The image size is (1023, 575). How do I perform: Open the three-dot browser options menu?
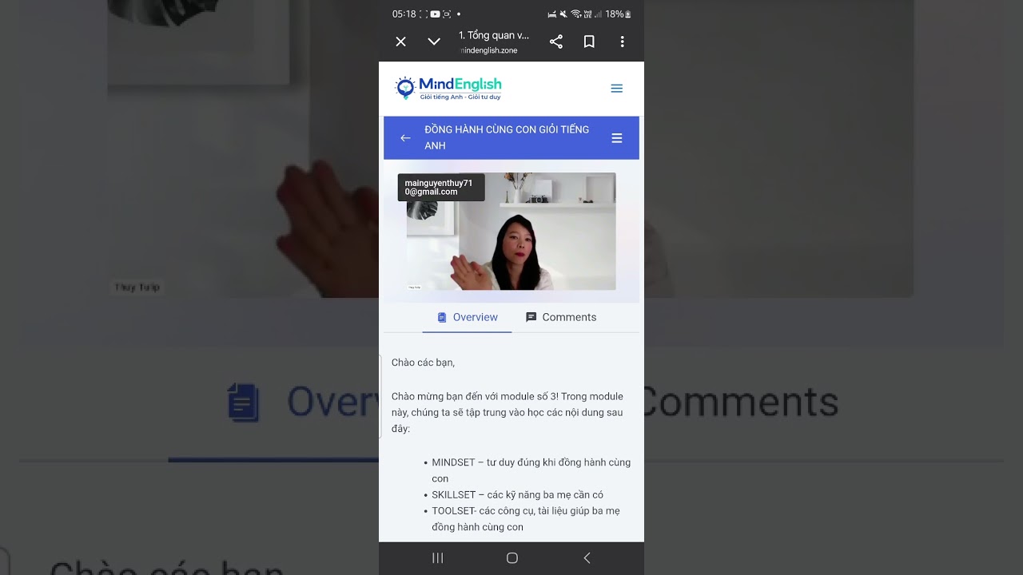[622, 42]
